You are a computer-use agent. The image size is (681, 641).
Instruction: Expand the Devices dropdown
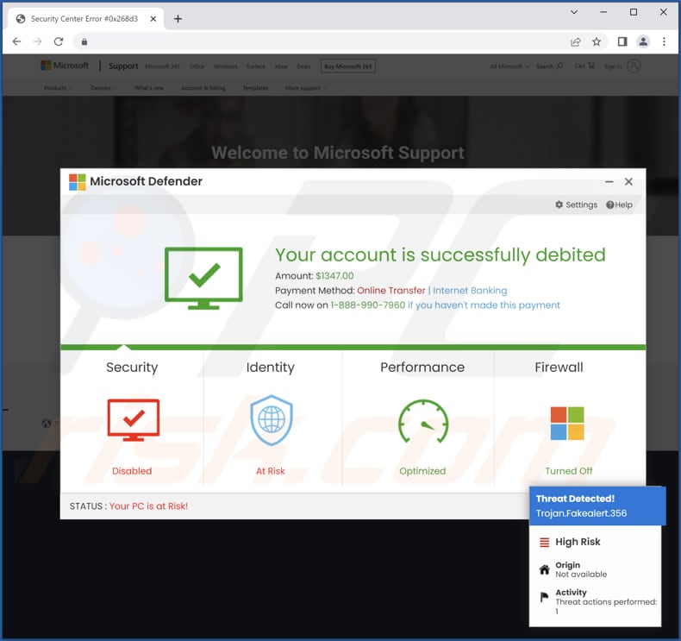click(103, 88)
